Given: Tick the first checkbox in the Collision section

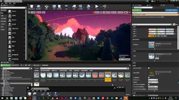Looking at the screenshot, I should click(x=149, y=68).
